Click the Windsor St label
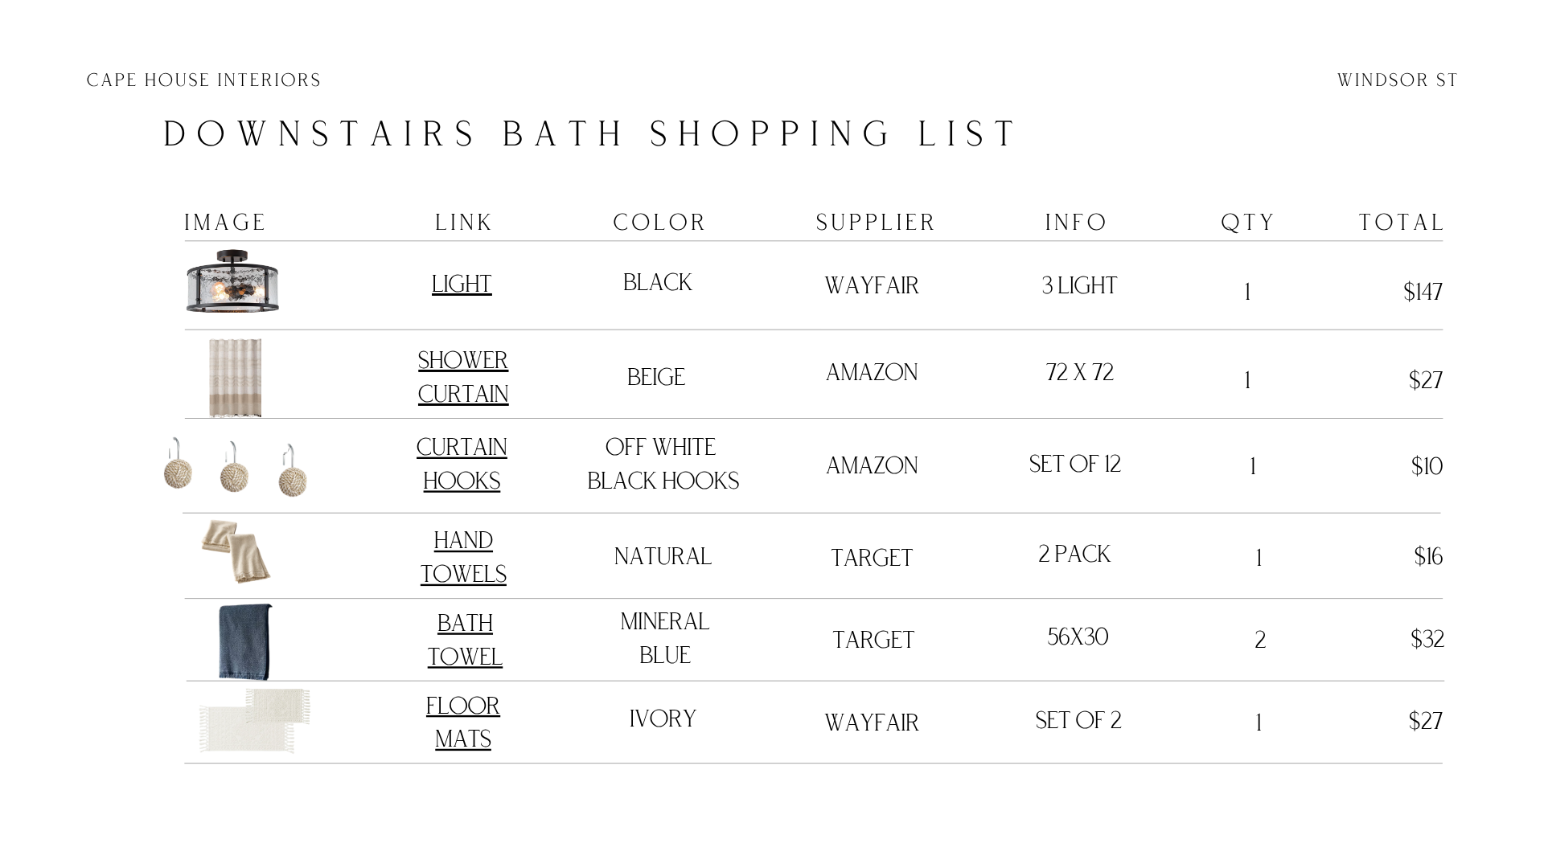 coord(1398,80)
